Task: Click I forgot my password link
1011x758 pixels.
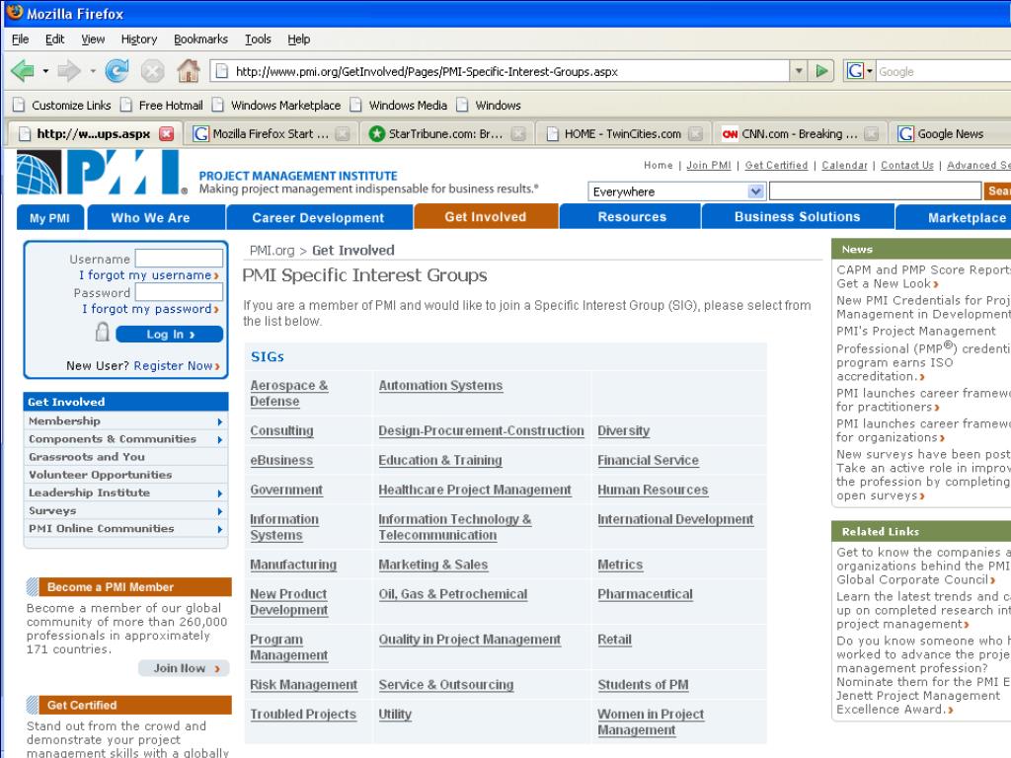Action: (150, 309)
